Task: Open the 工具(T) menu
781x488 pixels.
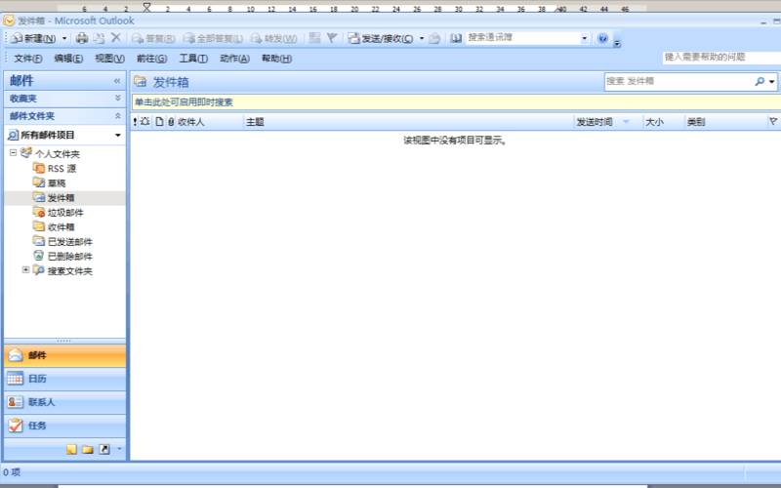Action: point(193,59)
